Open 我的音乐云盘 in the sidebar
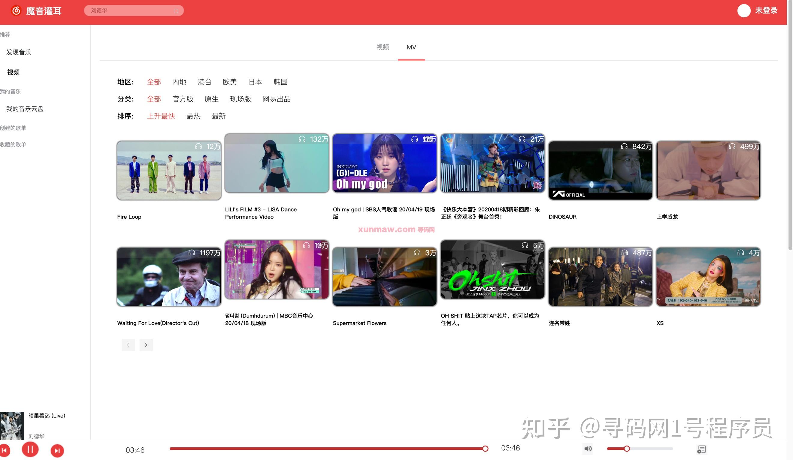The height and width of the screenshot is (460, 793). pos(24,109)
